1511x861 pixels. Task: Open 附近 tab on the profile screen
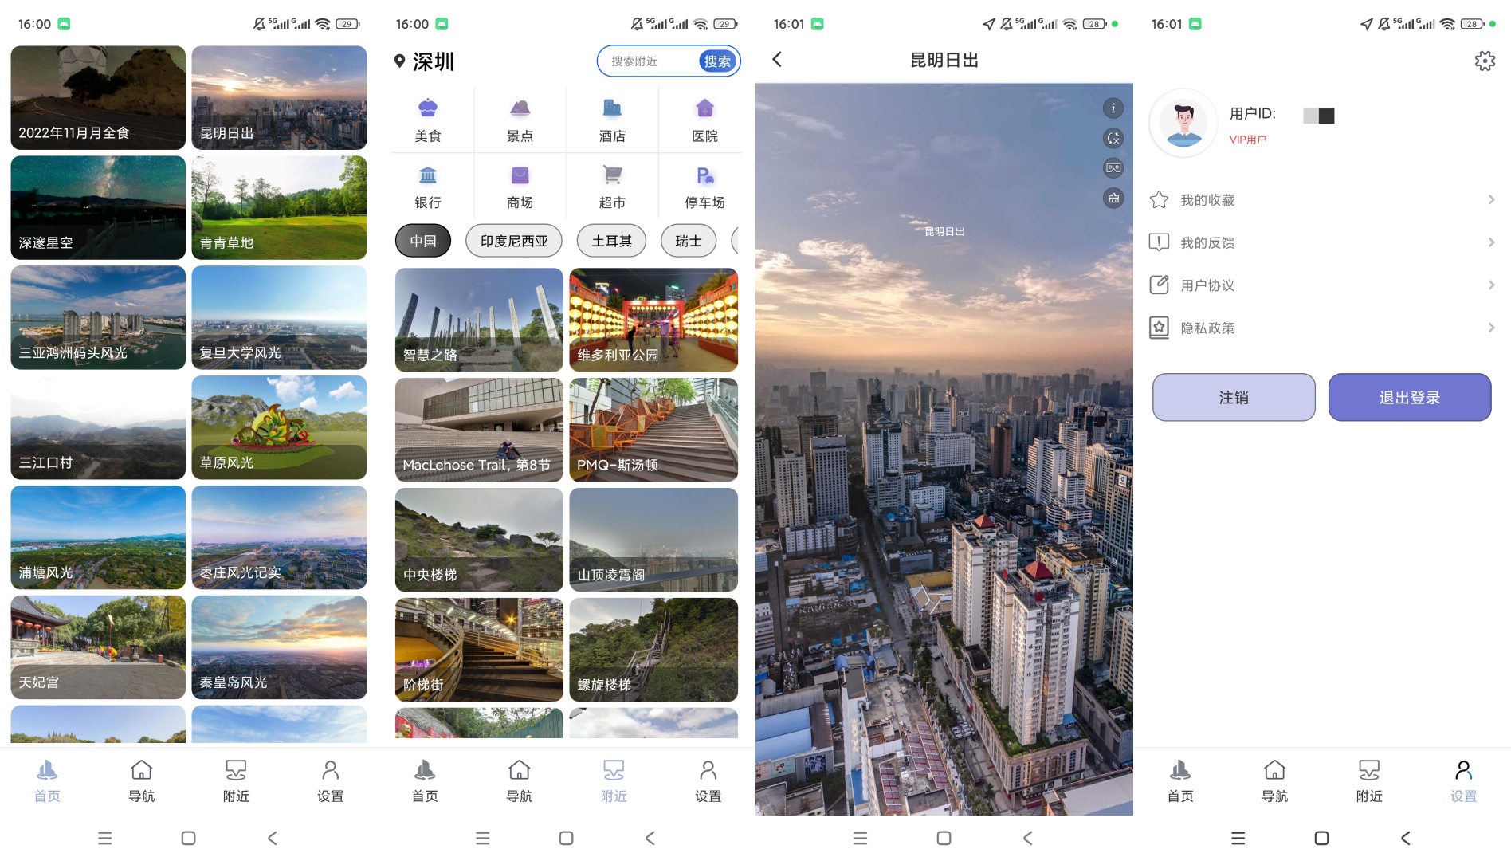pos(1369,781)
